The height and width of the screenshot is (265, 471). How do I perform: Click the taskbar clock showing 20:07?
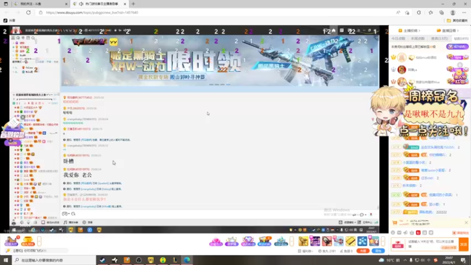coord(449,260)
